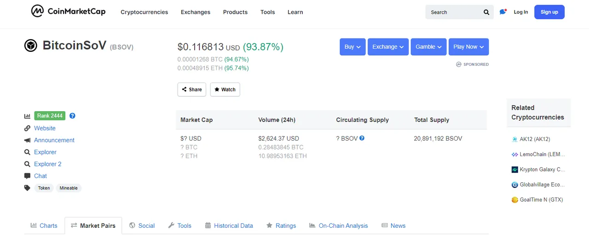
Task: Switch to the Charts tab
Action: pos(44,226)
